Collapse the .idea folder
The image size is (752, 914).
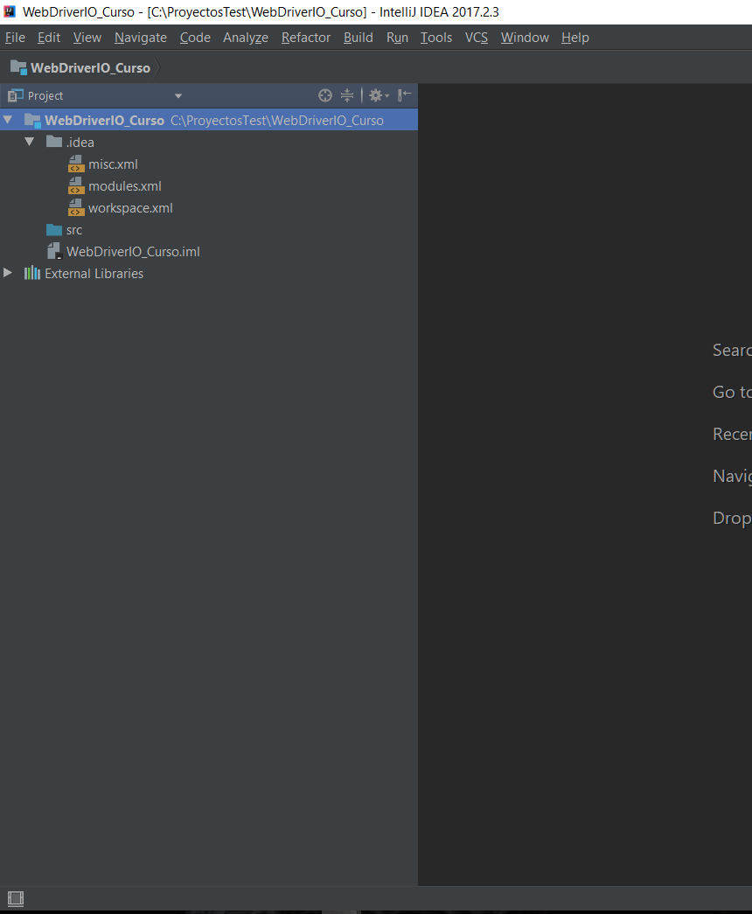point(30,142)
